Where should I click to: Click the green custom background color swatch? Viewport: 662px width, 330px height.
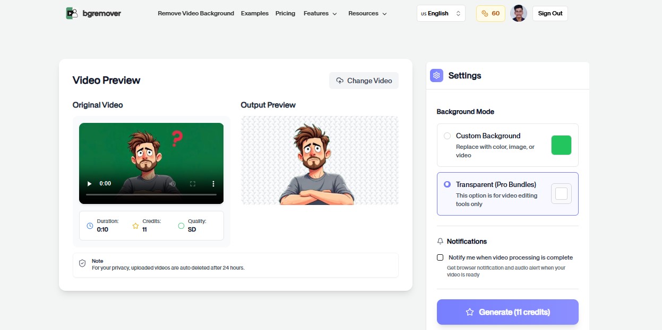[561, 145]
